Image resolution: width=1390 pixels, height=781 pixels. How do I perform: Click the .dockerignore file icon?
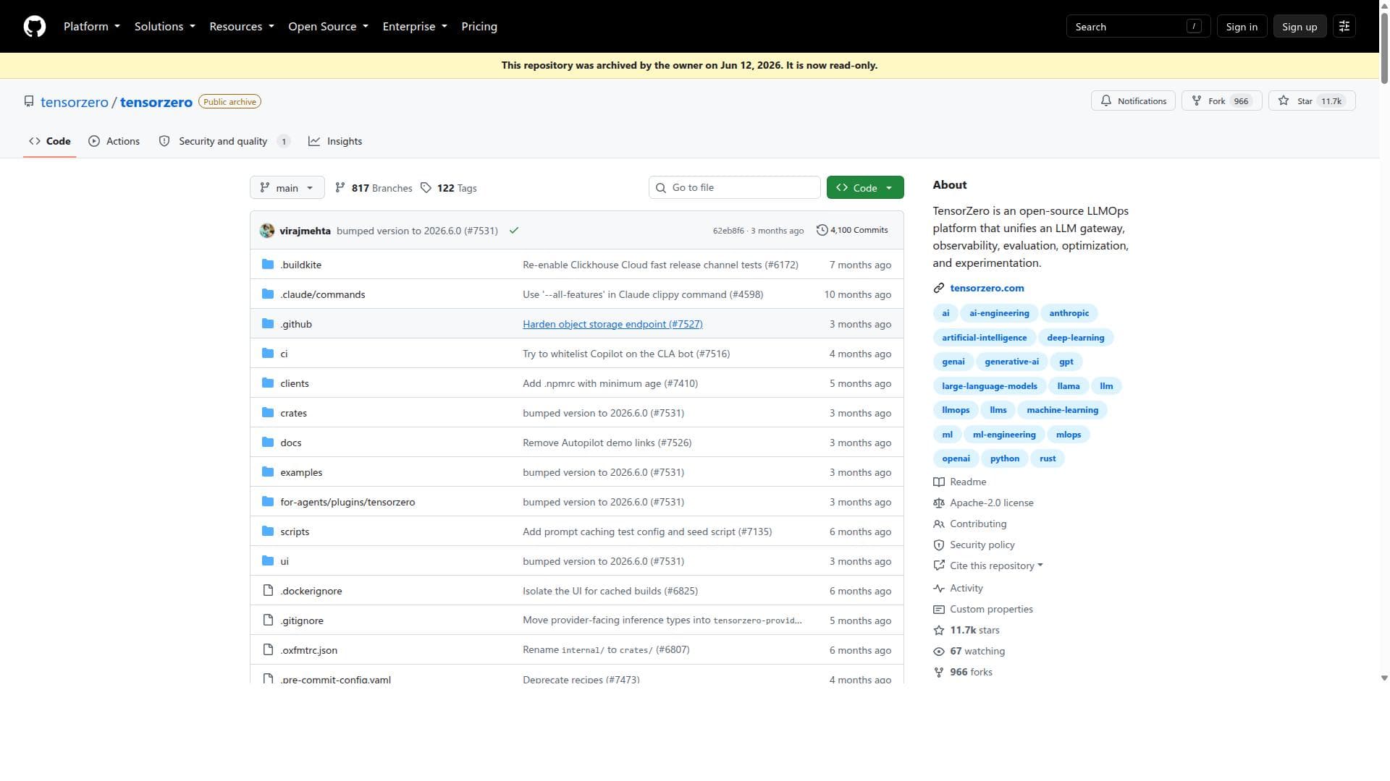268,591
